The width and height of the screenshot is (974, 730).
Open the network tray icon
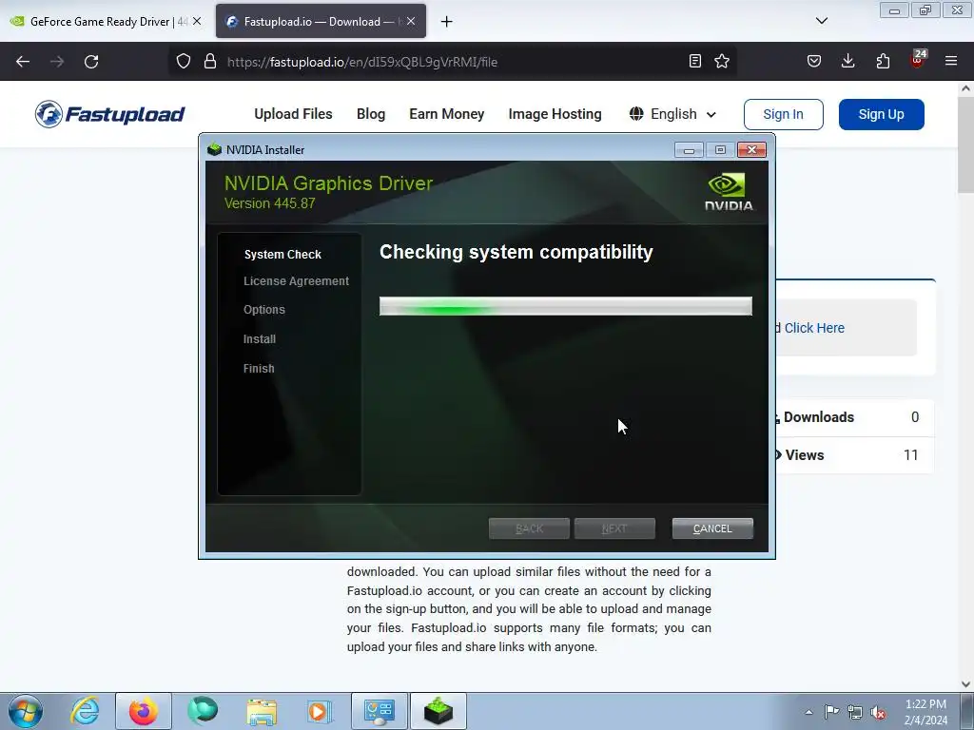[x=855, y=712]
